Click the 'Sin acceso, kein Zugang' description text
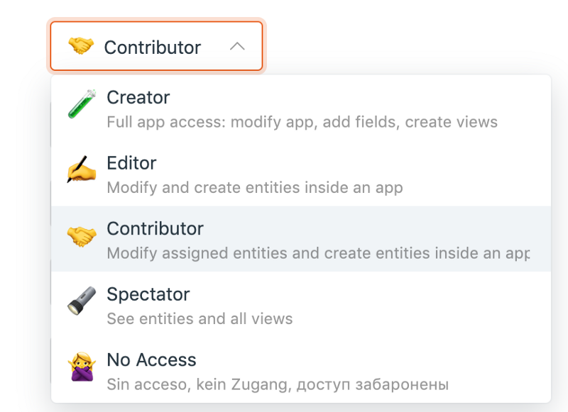 277,384
